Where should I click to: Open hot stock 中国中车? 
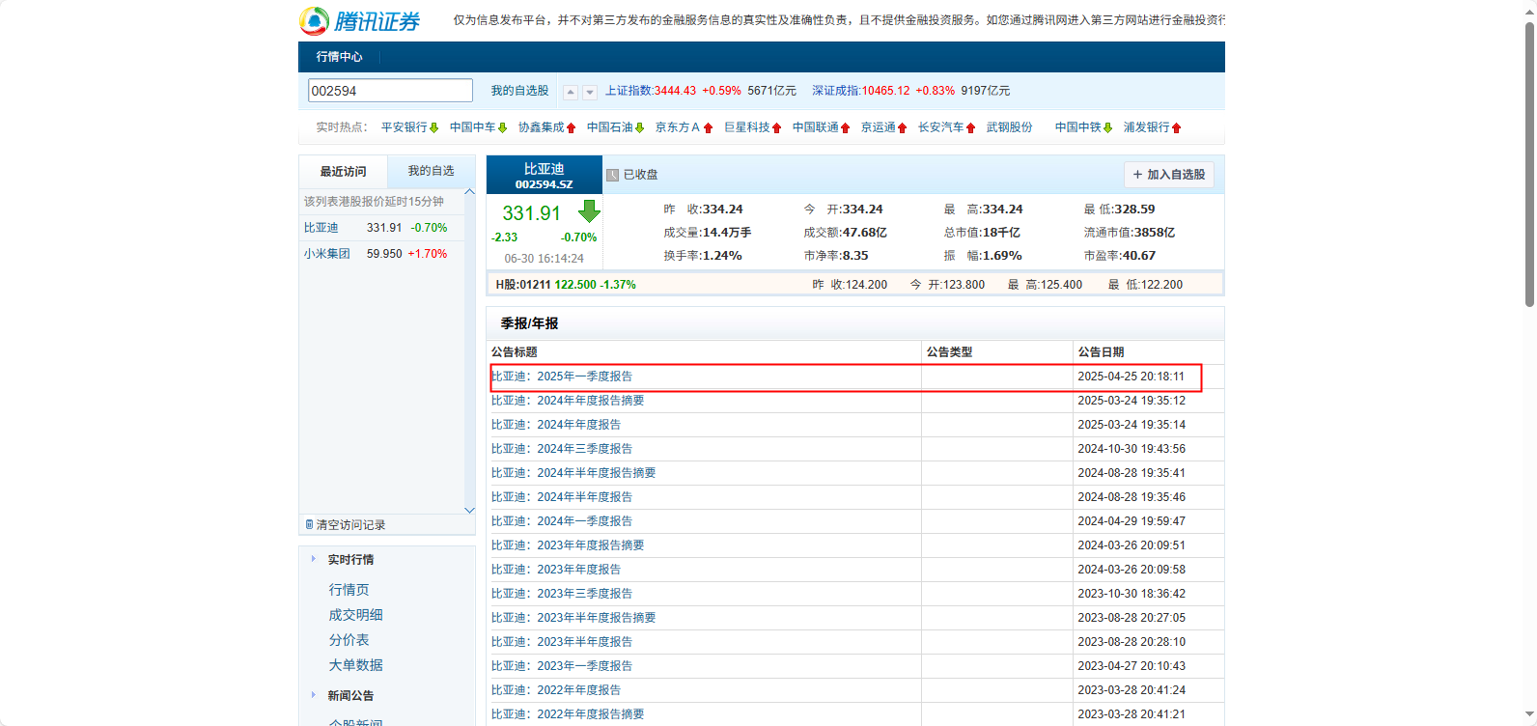(472, 127)
